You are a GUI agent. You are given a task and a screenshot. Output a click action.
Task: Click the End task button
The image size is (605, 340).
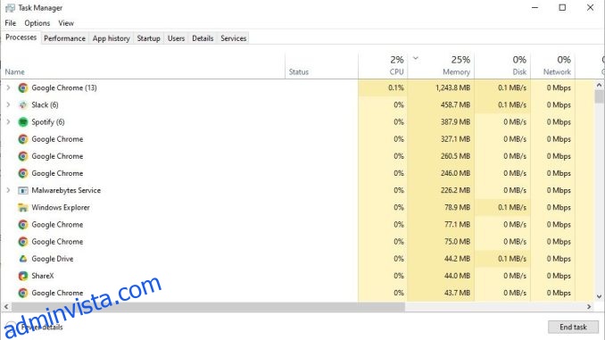coord(573,327)
